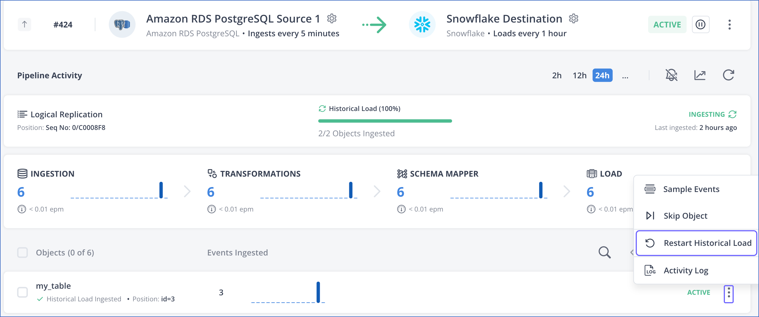The width and height of the screenshot is (759, 317).
Task: Open Activity Log from the menu
Action: coord(696,270)
